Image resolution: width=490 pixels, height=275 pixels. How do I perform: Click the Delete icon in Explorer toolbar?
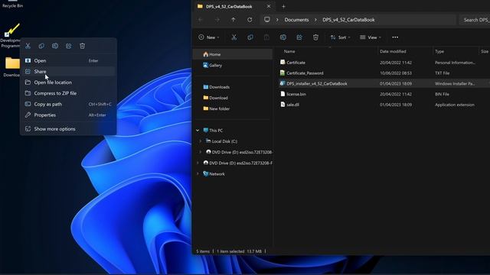315,37
